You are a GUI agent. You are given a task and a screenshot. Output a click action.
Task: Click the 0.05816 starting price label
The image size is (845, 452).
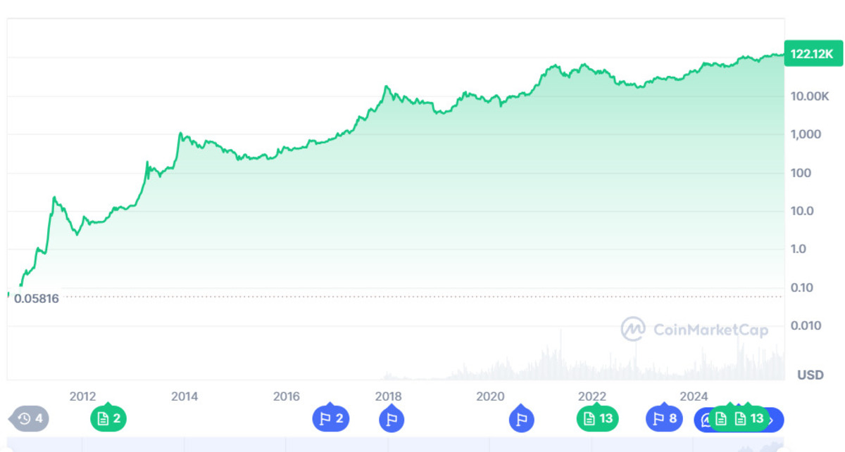point(36,298)
